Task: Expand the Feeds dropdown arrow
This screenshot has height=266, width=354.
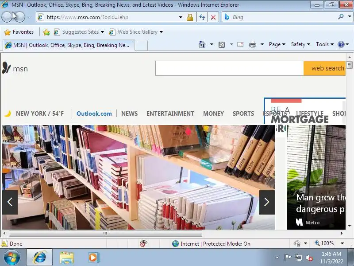Action: tap(231, 44)
